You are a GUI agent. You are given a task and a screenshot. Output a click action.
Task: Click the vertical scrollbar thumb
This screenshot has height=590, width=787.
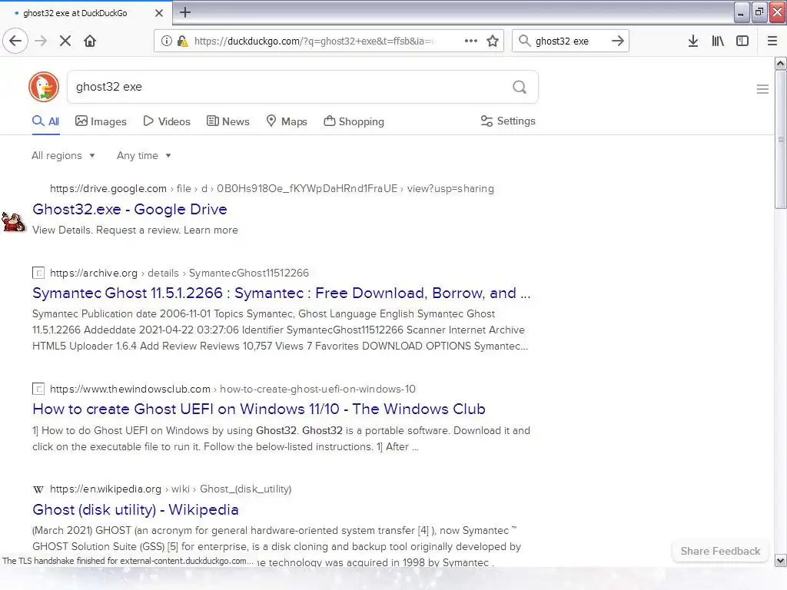pyautogui.click(x=780, y=139)
